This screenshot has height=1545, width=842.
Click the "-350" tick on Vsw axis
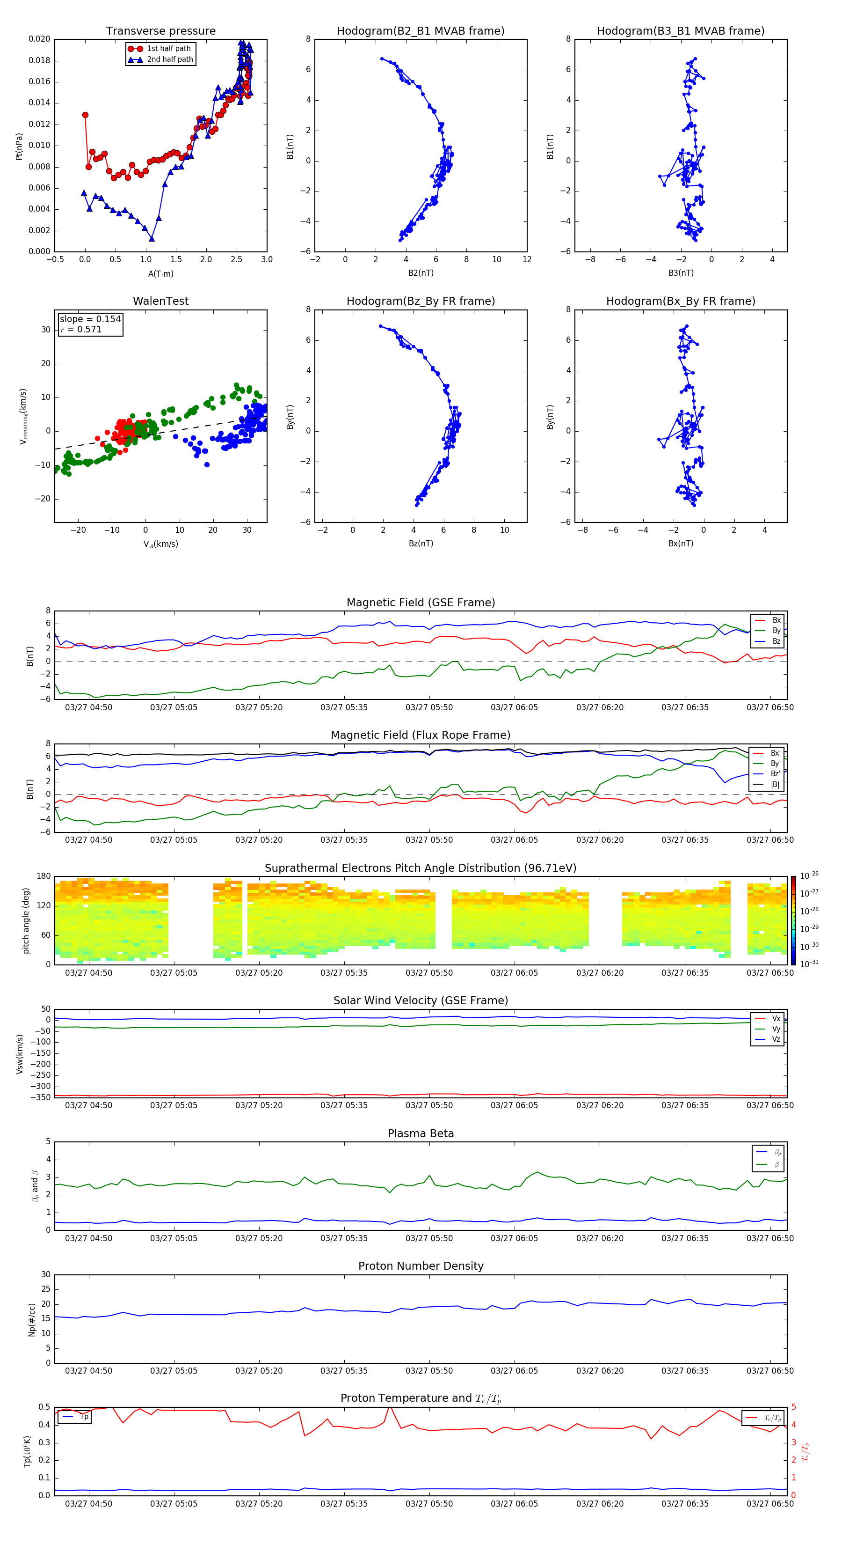point(41,1097)
